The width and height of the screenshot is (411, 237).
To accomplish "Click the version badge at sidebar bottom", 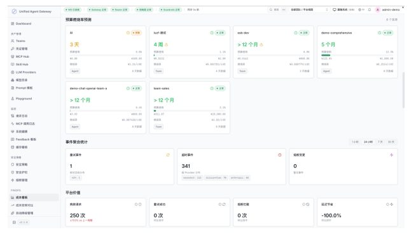I will (x=24, y=222).
